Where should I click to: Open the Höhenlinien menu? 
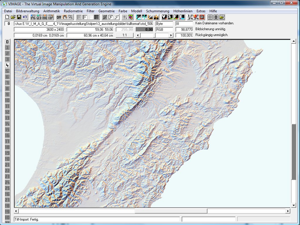tap(183, 11)
